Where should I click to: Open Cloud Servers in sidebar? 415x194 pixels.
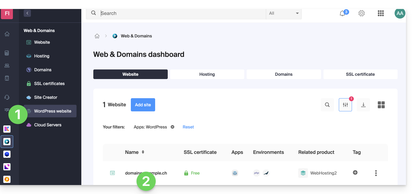[x=48, y=125]
